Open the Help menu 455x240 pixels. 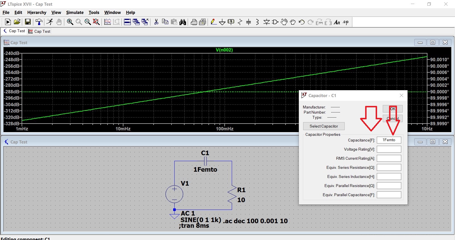tap(131, 13)
